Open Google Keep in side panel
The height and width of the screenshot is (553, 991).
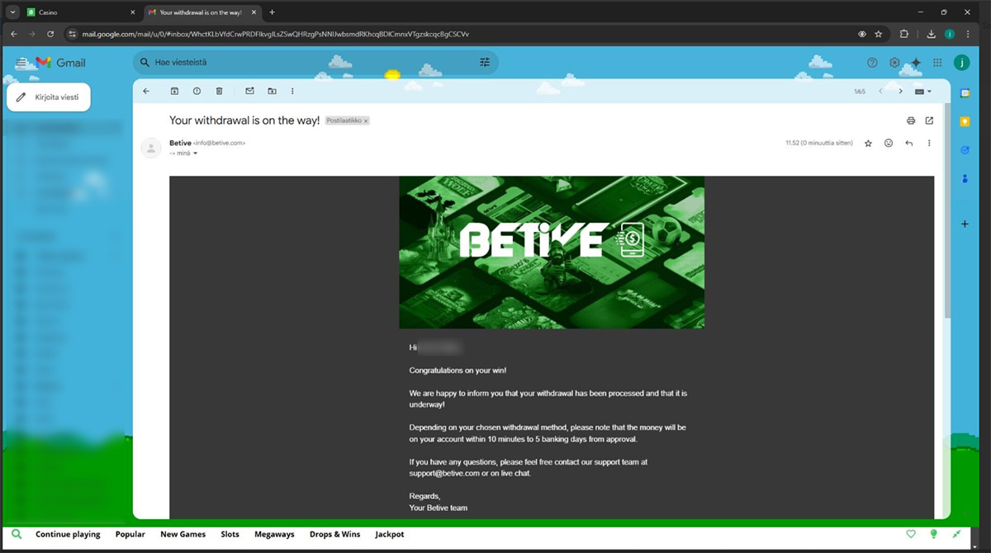[x=965, y=121]
